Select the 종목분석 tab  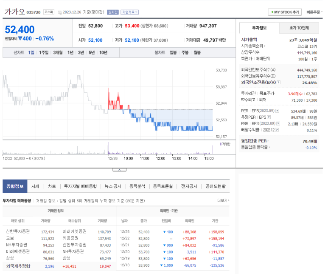point(137,186)
